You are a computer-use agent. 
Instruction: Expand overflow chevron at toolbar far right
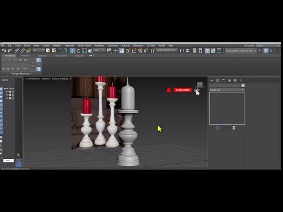271,51
